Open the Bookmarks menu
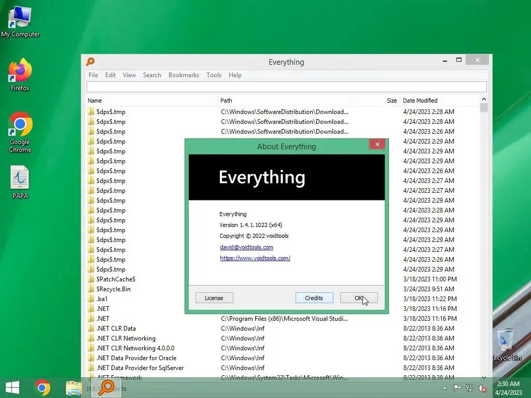531x398 pixels. coord(184,75)
